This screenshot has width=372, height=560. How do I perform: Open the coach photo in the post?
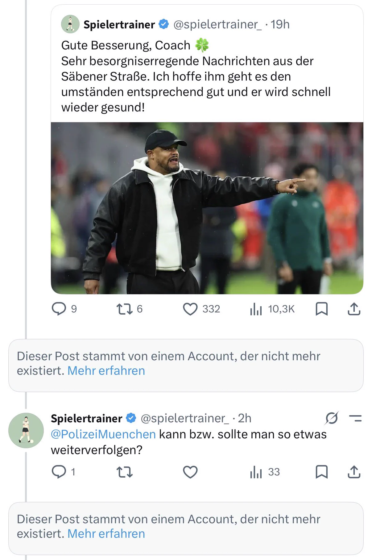(207, 208)
